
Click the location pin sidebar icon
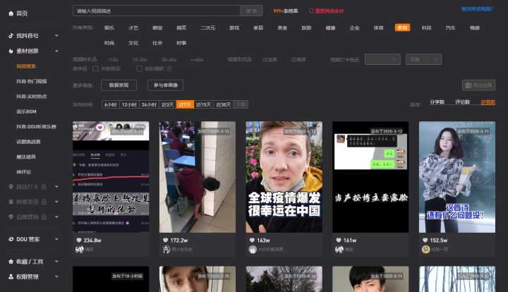point(11,187)
